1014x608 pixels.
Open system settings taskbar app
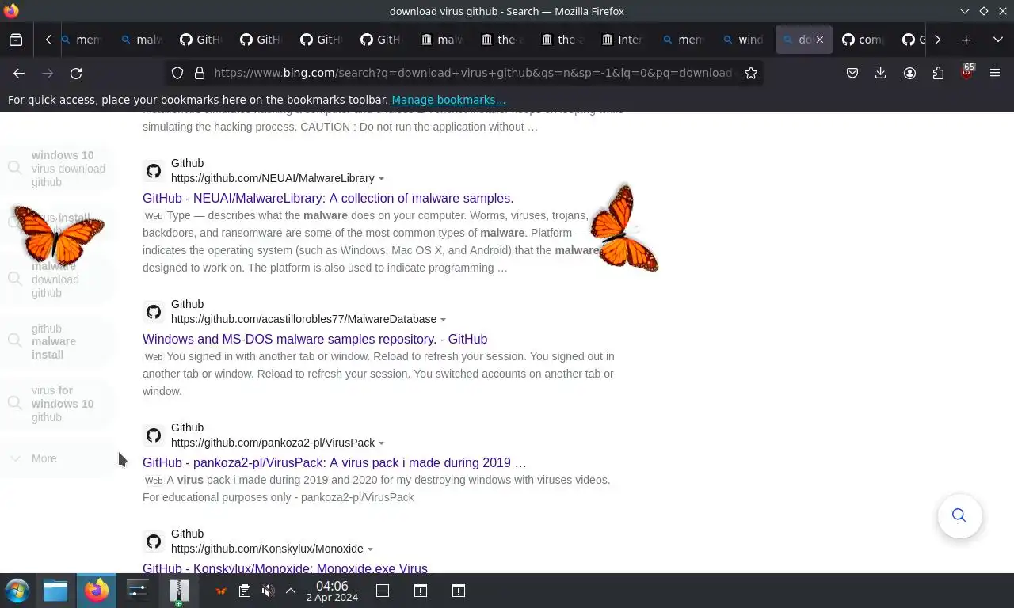(138, 591)
